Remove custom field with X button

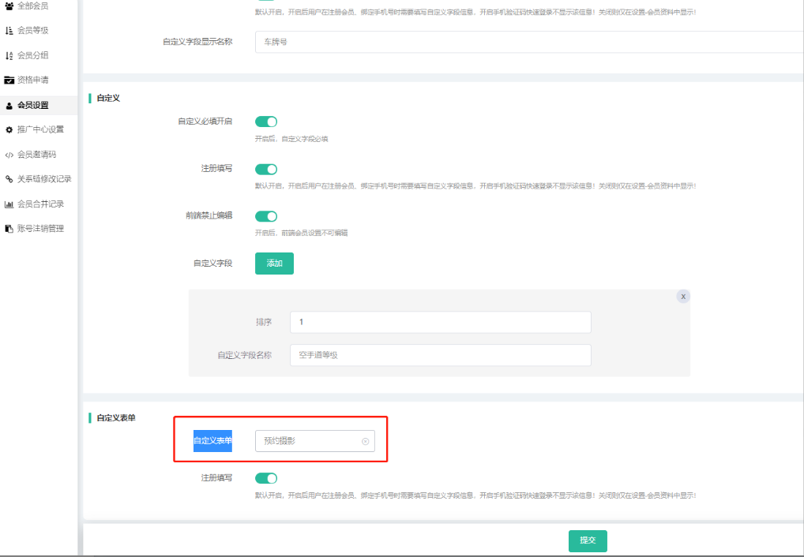tap(683, 296)
